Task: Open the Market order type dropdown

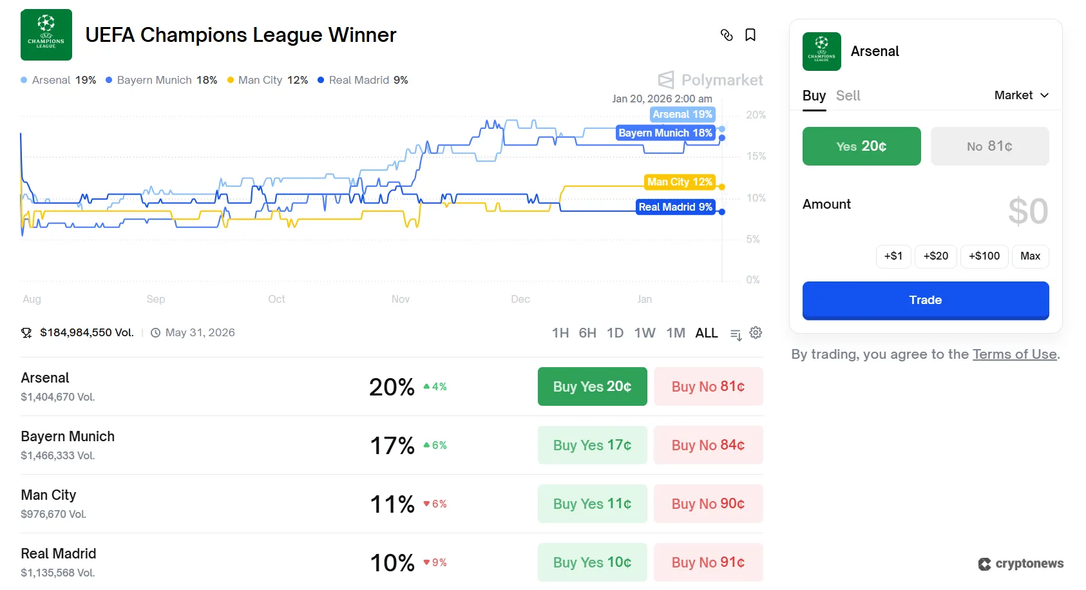Action: coord(1021,95)
